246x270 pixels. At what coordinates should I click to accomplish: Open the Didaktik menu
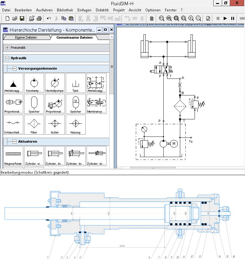(102, 10)
